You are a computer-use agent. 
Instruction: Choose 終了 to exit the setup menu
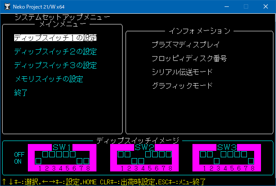point(21,93)
